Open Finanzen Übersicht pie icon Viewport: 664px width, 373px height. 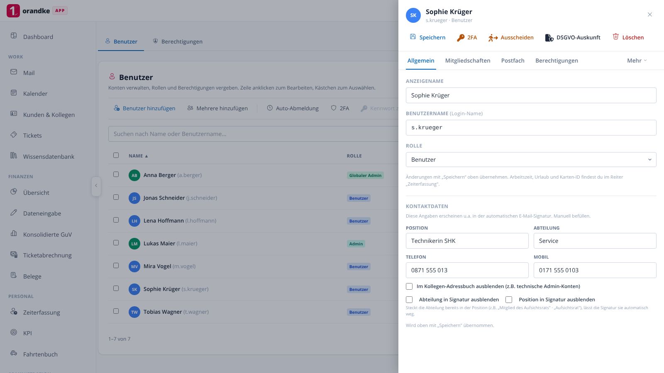click(14, 192)
